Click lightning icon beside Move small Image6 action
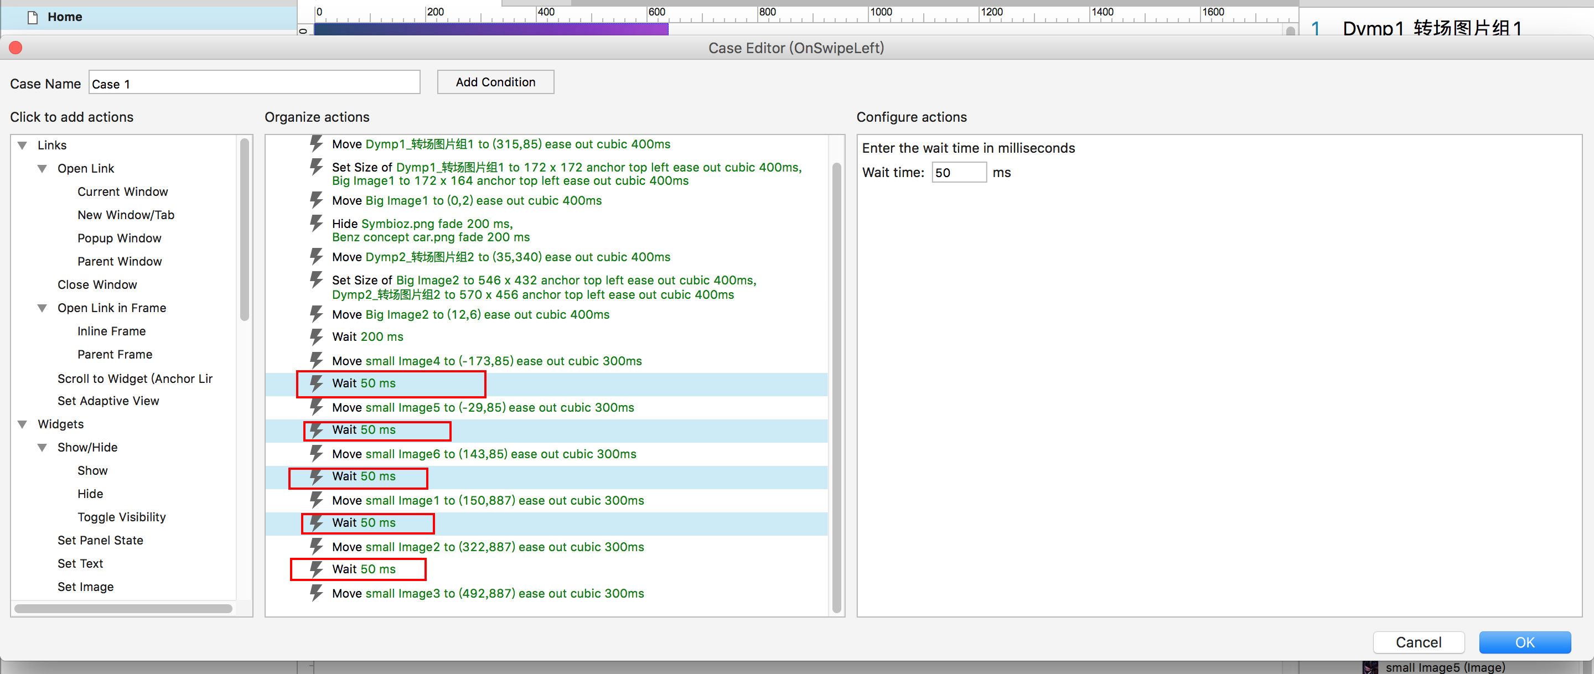 (316, 454)
